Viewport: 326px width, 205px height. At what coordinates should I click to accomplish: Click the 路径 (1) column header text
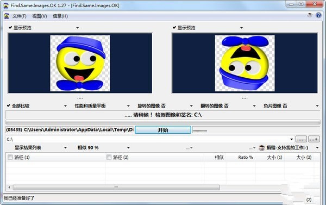[x=22, y=157]
